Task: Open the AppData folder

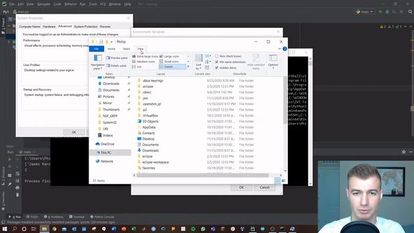Action: click(149, 127)
